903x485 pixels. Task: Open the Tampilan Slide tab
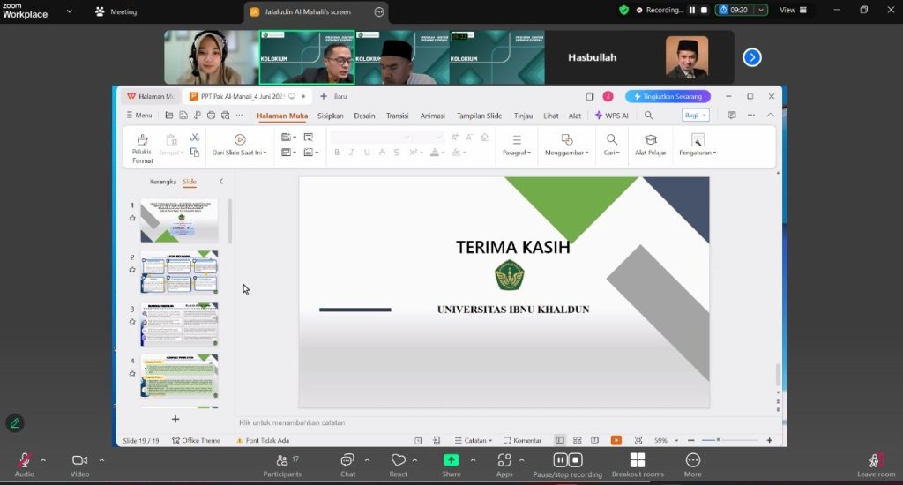479,116
